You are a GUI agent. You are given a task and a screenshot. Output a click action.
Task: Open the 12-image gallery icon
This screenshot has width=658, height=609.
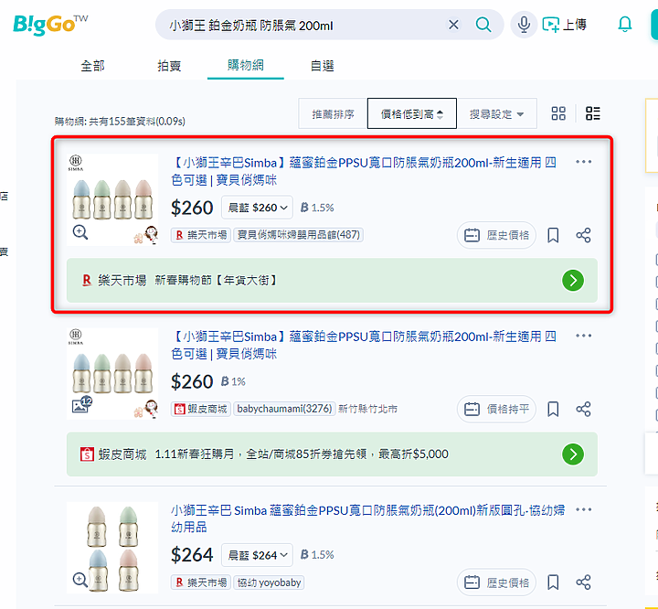pos(82,404)
